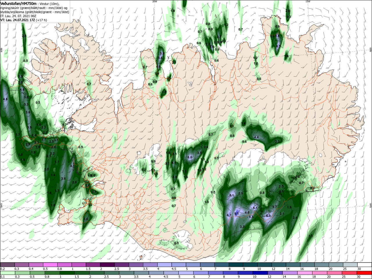Click the 20W longitude label

pos(155,1)
